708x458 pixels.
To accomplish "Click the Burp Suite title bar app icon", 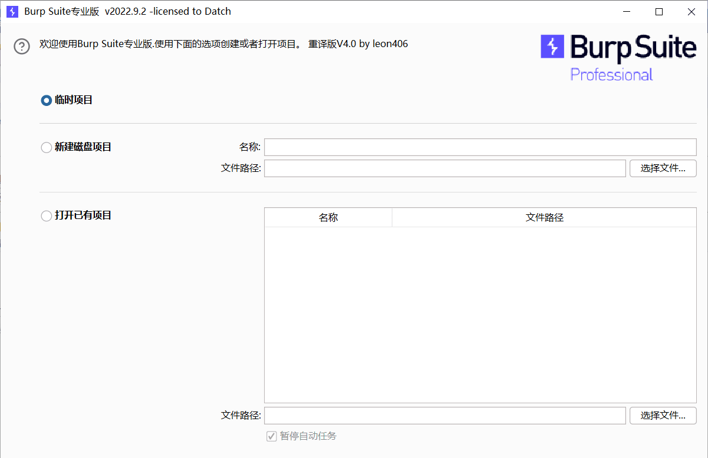I will tap(12, 11).
